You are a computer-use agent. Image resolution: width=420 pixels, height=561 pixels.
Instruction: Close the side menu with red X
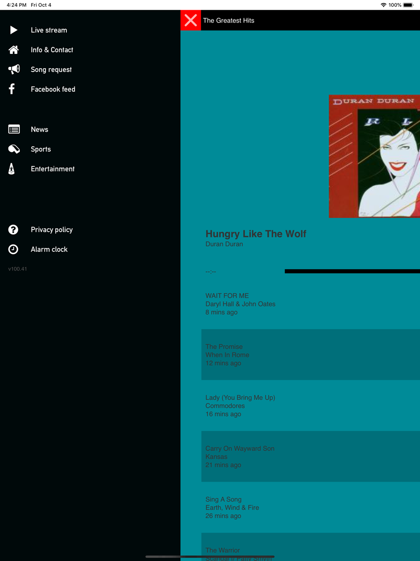coord(191,20)
